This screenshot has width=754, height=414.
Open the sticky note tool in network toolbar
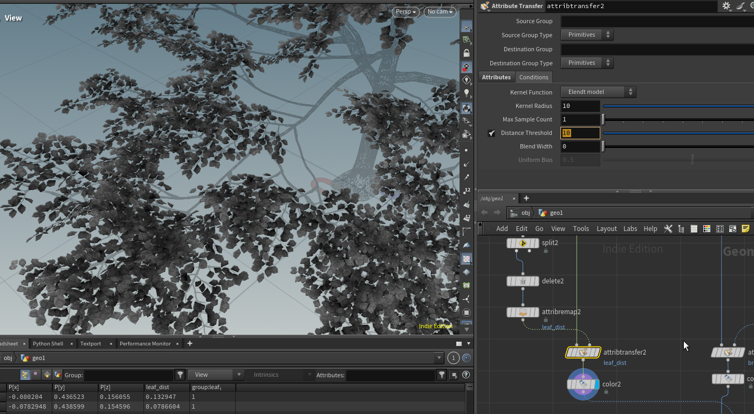coord(745,229)
